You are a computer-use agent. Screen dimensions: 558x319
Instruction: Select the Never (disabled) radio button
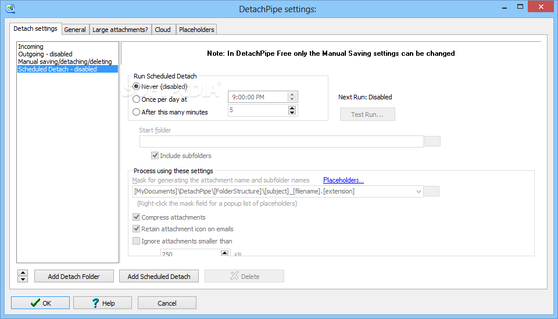point(136,87)
